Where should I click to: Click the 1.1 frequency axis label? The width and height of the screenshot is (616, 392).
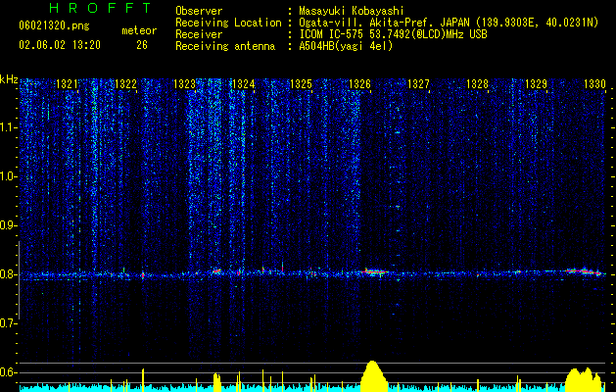(8, 127)
